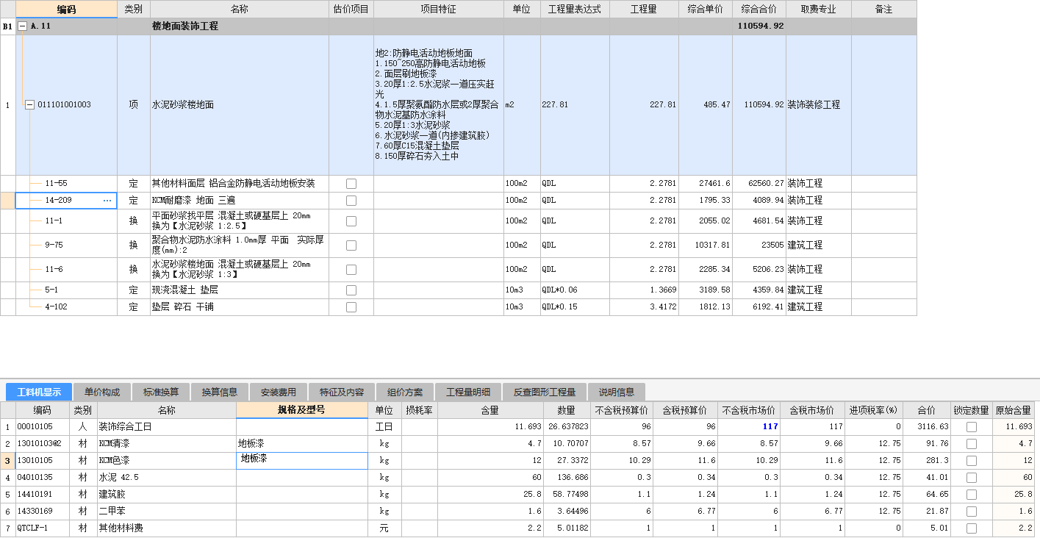Check the 估价项目 box for row 5-1
Image resolution: width=1040 pixels, height=538 pixels.
351,290
